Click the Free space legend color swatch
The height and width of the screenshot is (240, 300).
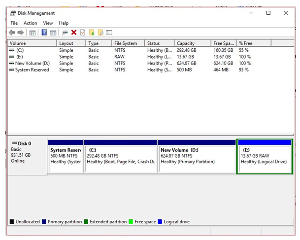(131, 222)
